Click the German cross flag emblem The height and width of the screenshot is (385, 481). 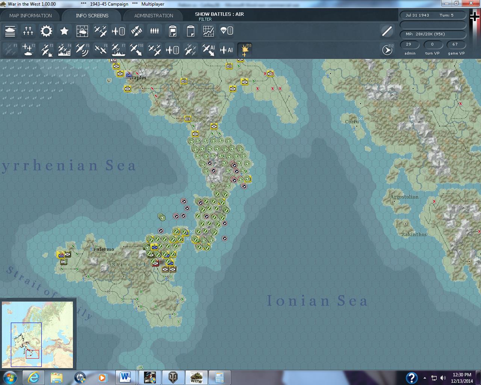tap(475, 17)
